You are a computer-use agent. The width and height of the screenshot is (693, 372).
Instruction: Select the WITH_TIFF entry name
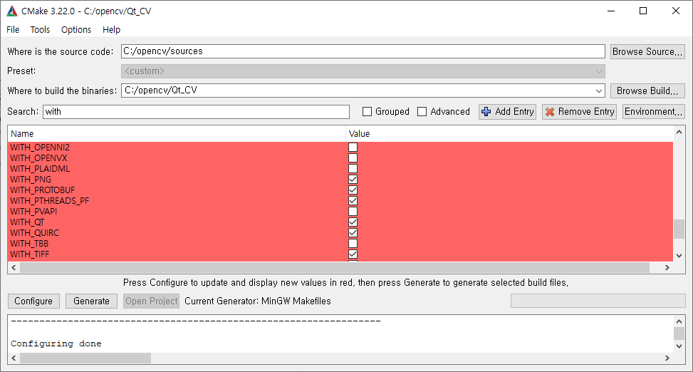point(30,254)
